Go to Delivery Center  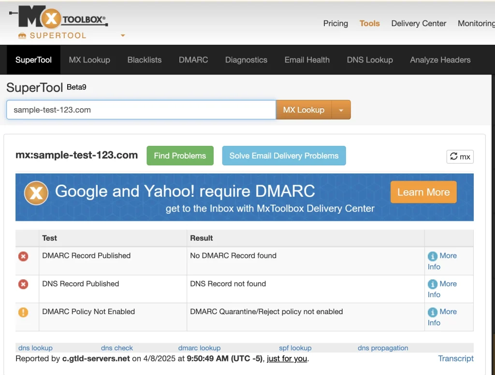point(419,23)
